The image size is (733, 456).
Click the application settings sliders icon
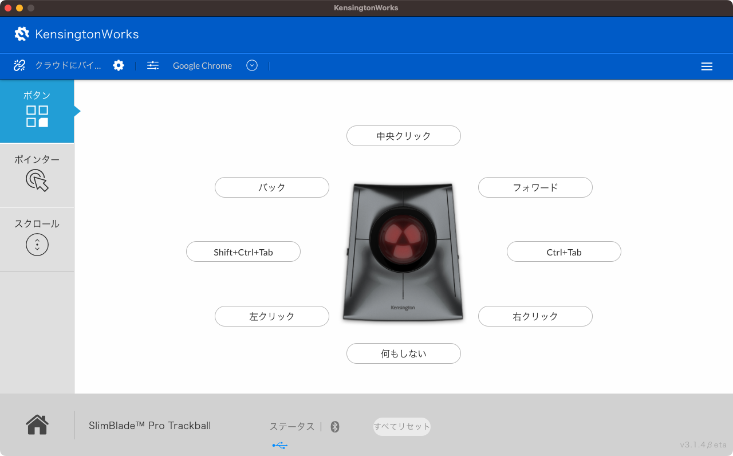[x=153, y=65]
